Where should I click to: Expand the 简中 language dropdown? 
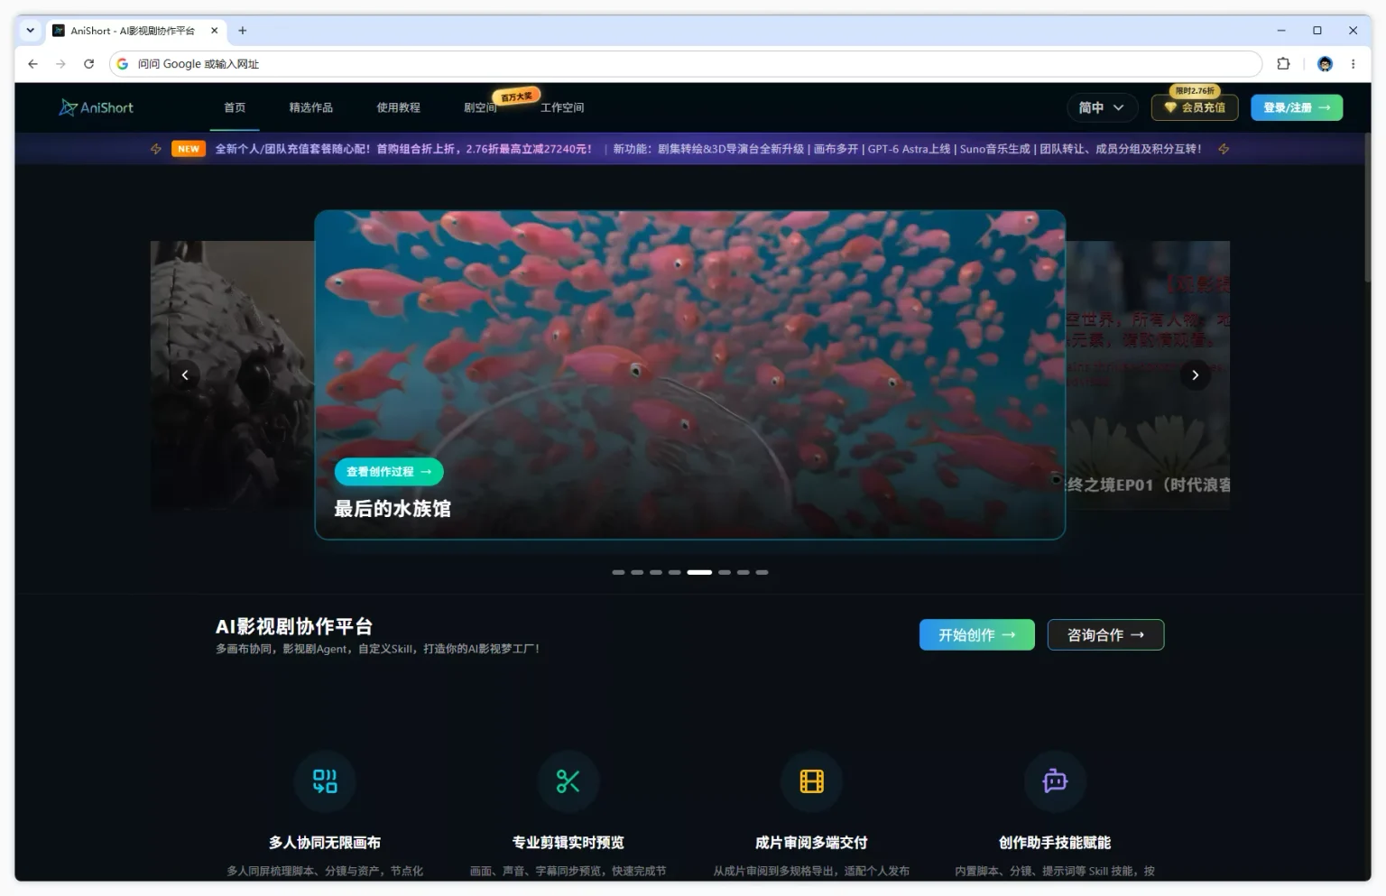[x=1101, y=107]
